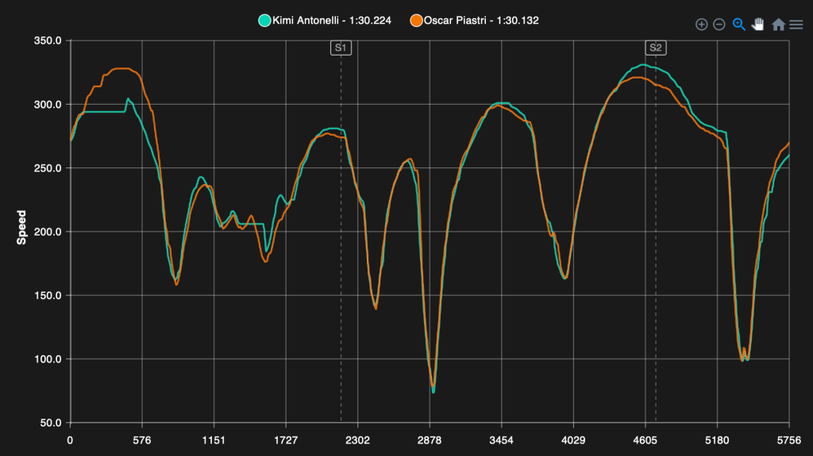Click the 350.0 y-axis tick label
Image resolution: width=813 pixels, height=456 pixels.
(x=48, y=40)
